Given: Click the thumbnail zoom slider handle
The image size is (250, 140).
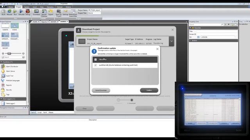Looking at the screenshot, I should 9,53.
